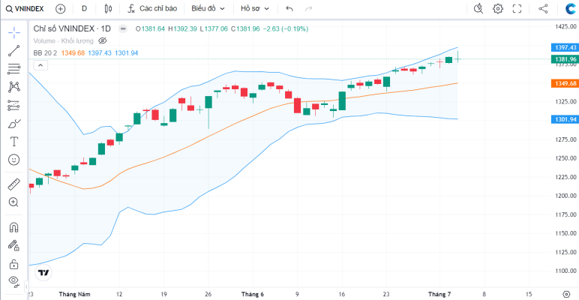Click the 1381.96 current price label
The width and height of the screenshot is (579, 300).
click(x=565, y=59)
